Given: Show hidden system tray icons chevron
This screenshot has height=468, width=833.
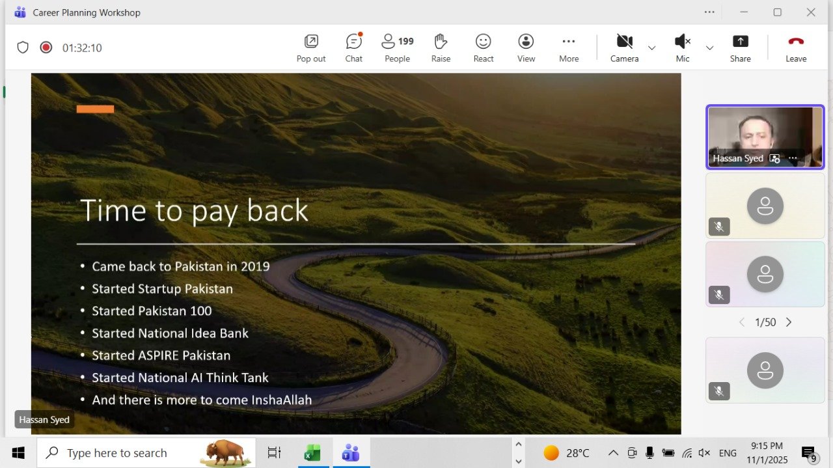Looking at the screenshot, I should click(x=613, y=453).
